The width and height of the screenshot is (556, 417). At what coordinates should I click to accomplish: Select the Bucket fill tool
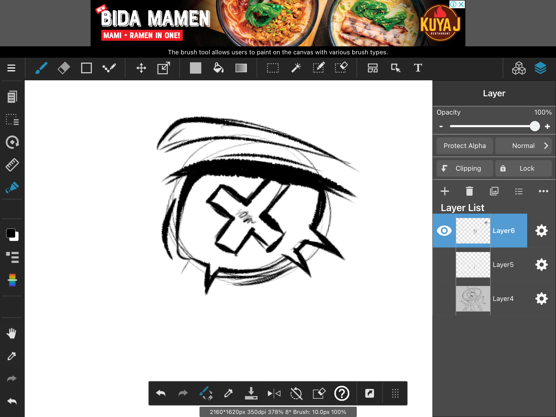coord(218,68)
